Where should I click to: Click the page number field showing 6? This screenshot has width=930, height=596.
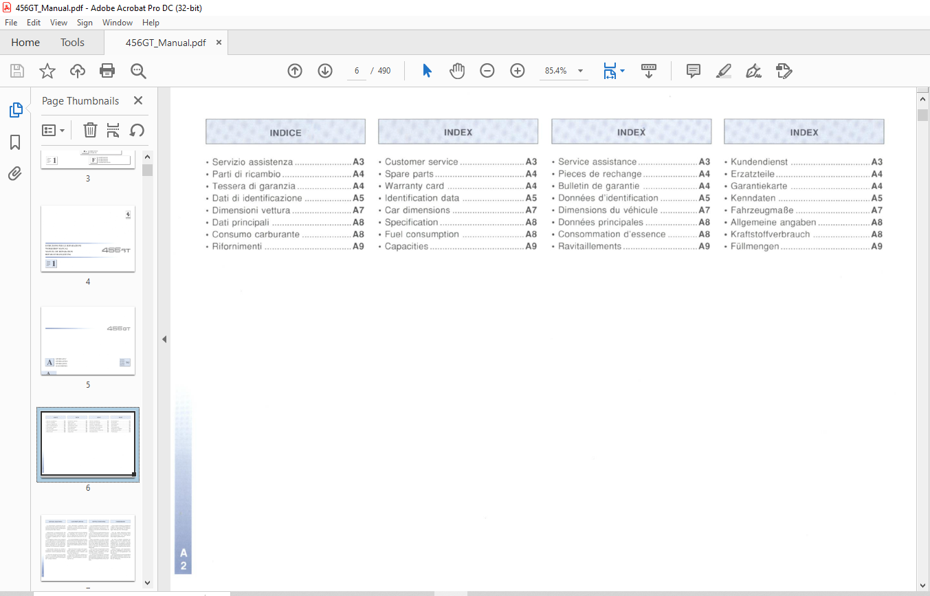(x=357, y=71)
